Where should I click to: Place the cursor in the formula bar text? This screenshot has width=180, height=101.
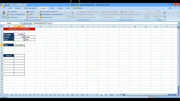(105, 23)
